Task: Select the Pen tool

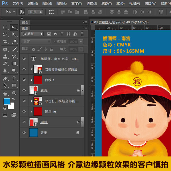Action: pyautogui.click(x=5, y=78)
